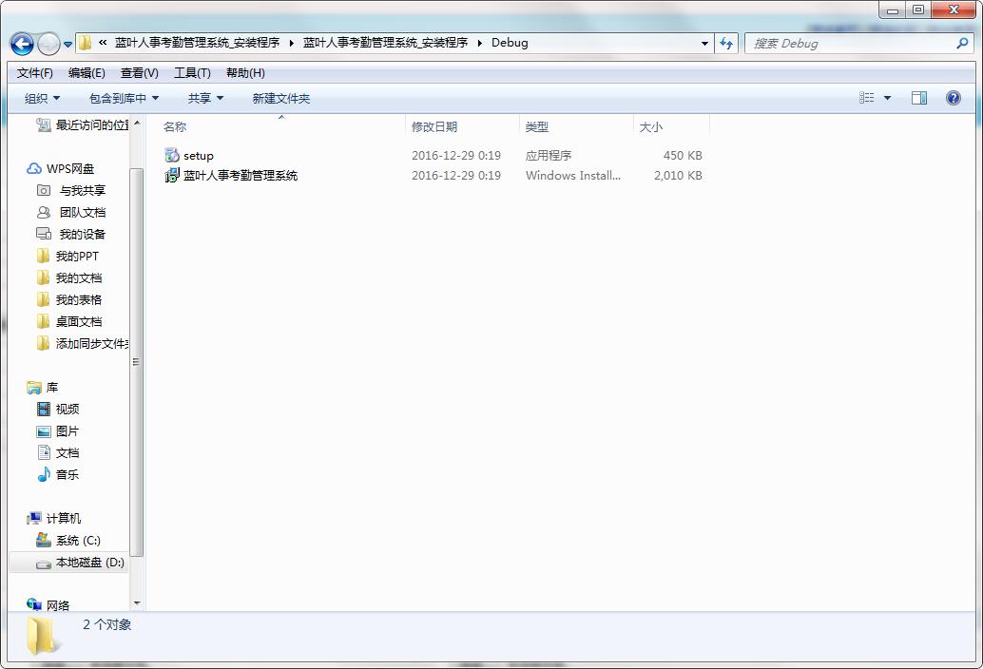Toggle the preview pane
The width and height of the screenshot is (983, 669).
(919, 98)
